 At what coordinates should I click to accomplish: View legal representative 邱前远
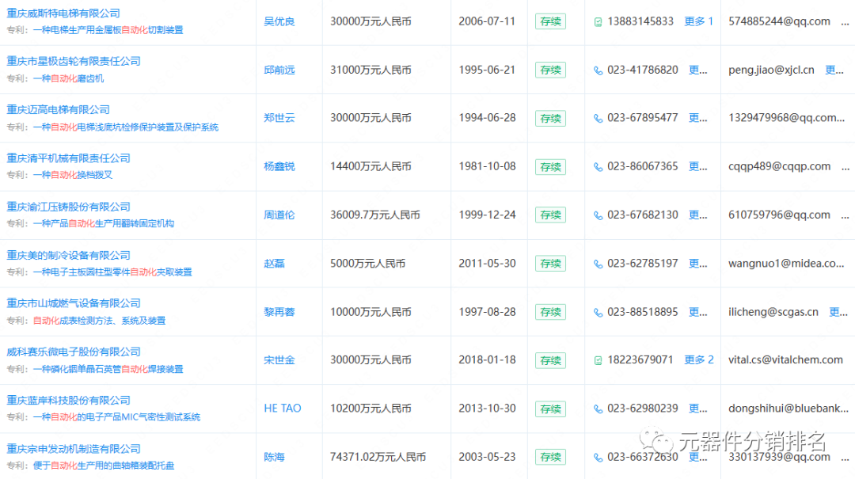279,70
